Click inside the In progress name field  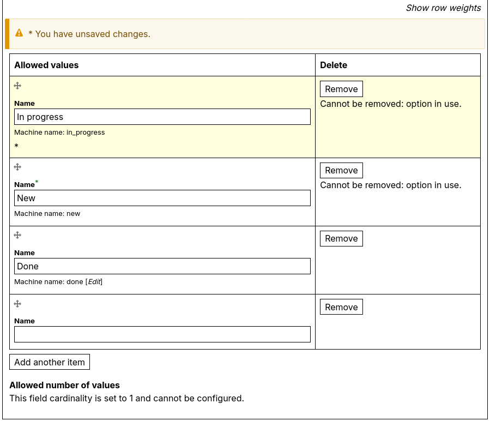tap(162, 117)
